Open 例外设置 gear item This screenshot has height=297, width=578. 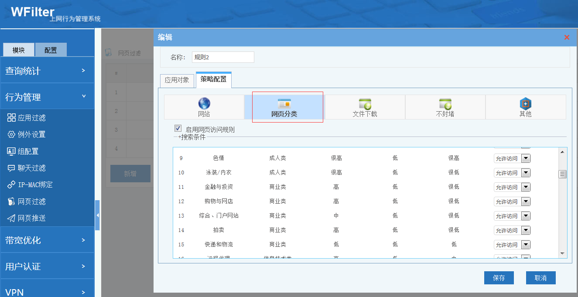pyautogui.click(x=31, y=134)
